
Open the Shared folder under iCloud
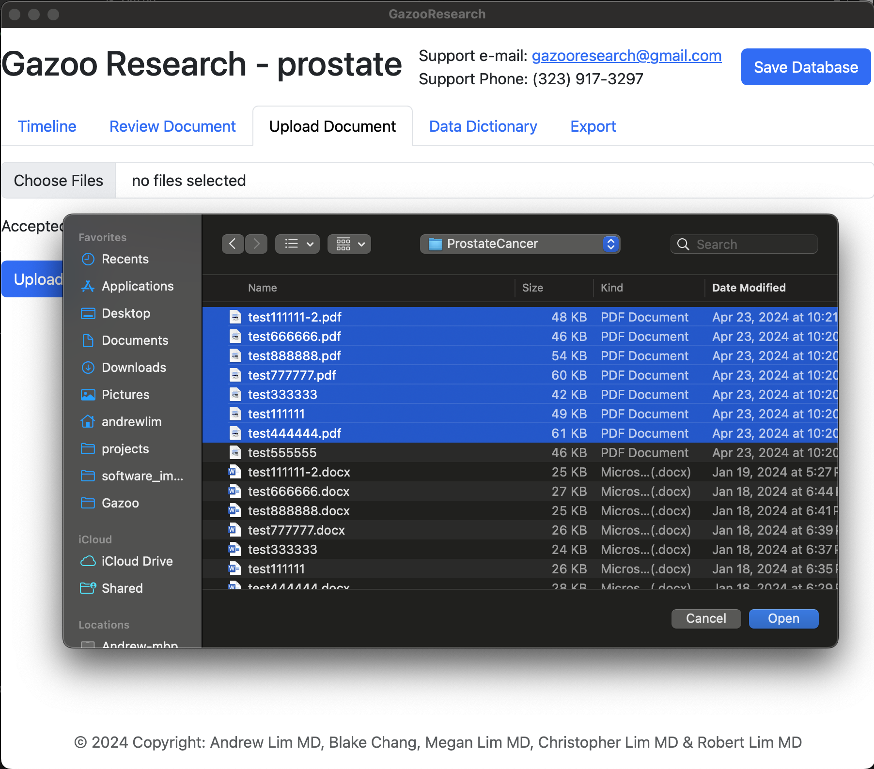click(x=122, y=588)
